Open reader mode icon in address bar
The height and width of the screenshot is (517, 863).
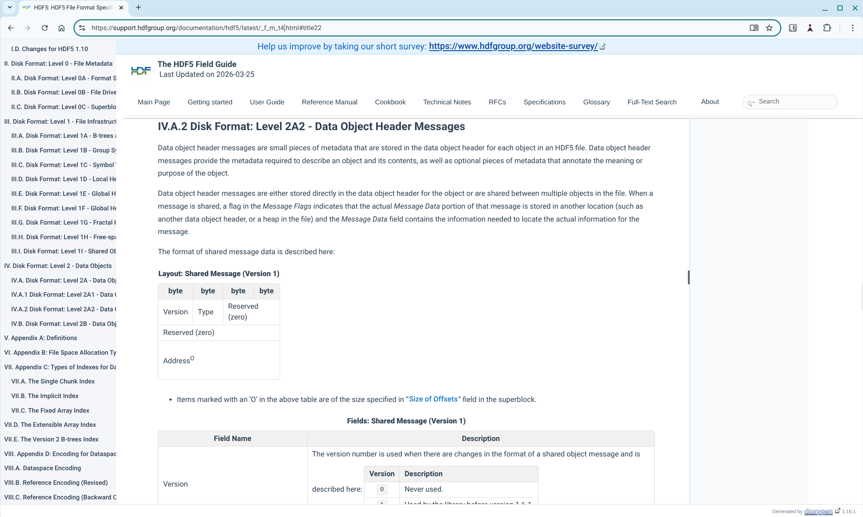754,28
